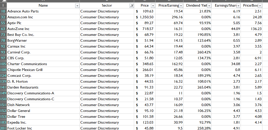Open the Price column filter dropdown
The image size is (268, 130).
[153, 6]
